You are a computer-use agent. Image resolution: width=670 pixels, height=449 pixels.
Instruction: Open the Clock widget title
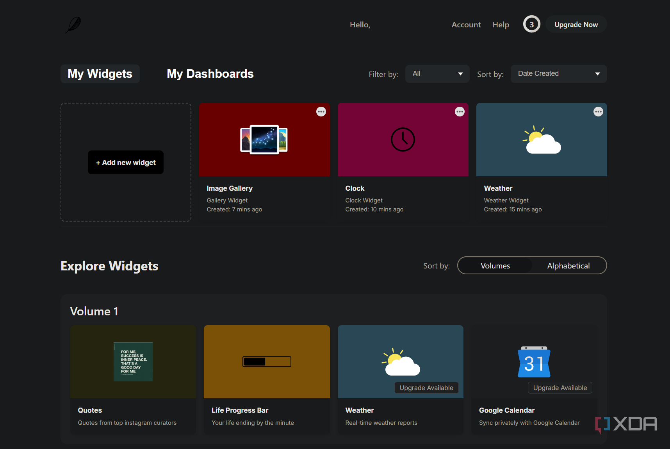point(355,188)
